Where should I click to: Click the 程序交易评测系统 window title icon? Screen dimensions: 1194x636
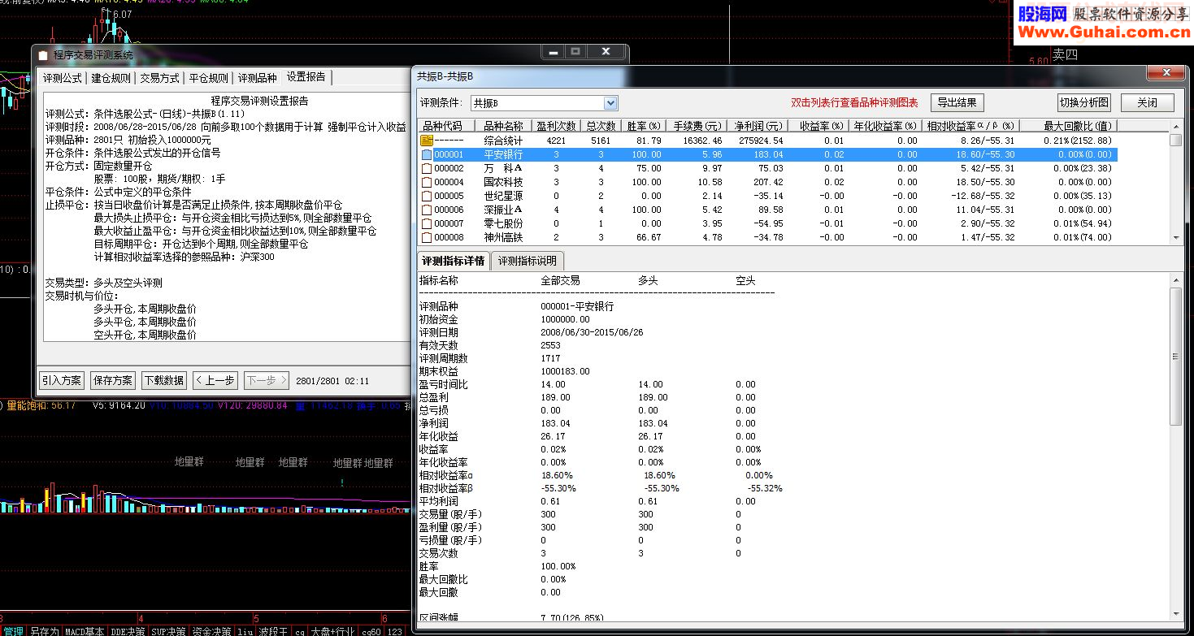tap(43, 55)
